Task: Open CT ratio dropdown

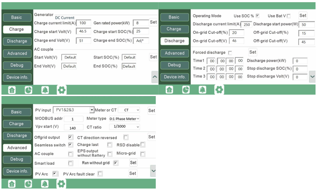Action: pyautogui.click(x=124, y=127)
